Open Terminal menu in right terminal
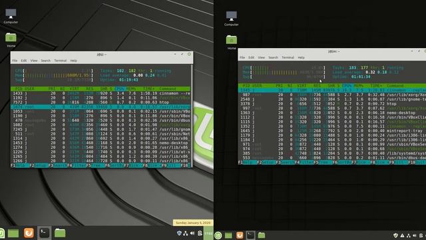 (x=288, y=58)
